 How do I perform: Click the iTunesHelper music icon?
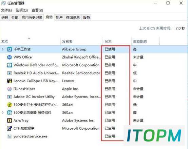pyautogui.click(x=10, y=89)
